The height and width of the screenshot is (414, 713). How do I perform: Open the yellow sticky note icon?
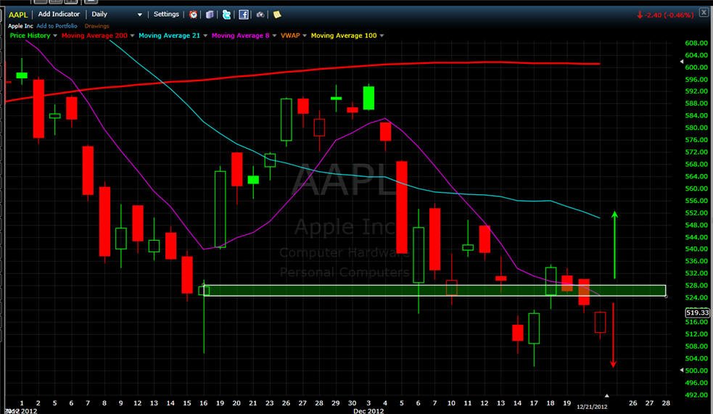click(277, 15)
